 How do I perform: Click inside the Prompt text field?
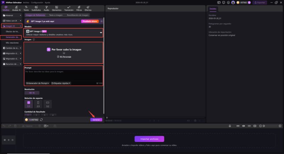64,76
